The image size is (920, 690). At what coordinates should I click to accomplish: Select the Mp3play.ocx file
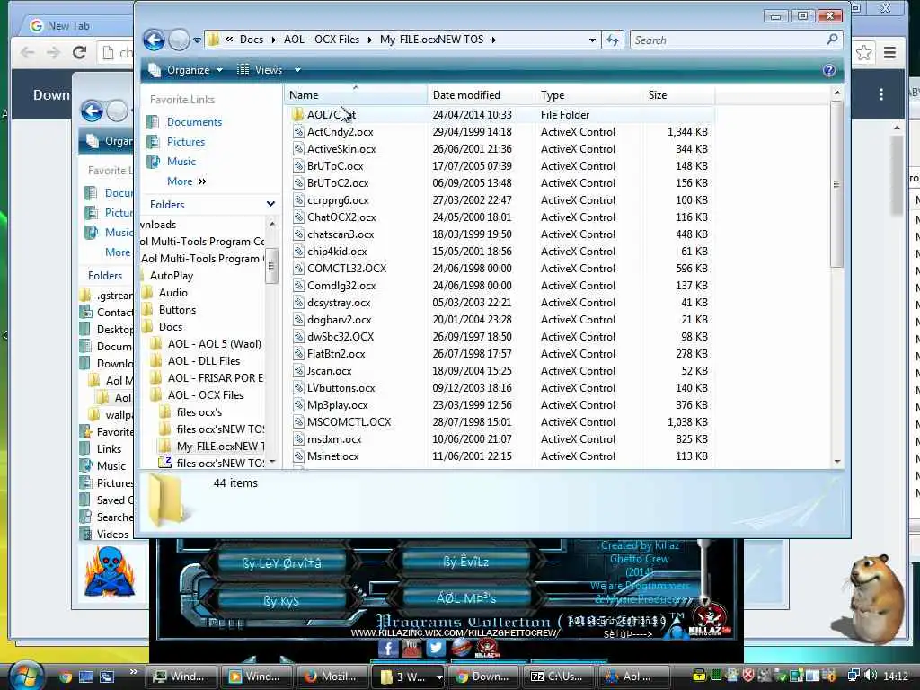tap(338, 405)
